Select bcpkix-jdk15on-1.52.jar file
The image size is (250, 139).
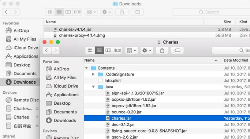(167, 100)
